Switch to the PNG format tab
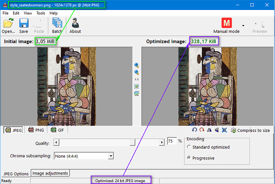The image size is (275, 184). 36,130
